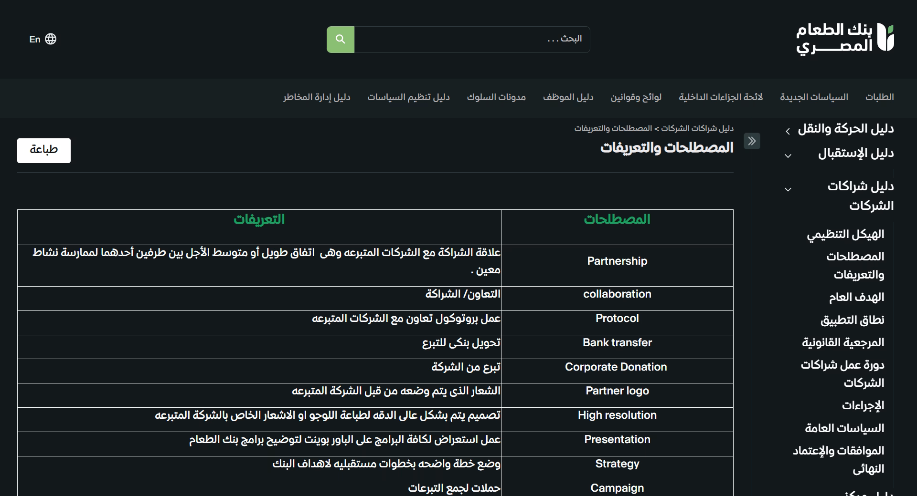This screenshot has height=496, width=917.
Task: Click the طباعة print button
Action: click(x=44, y=151)
